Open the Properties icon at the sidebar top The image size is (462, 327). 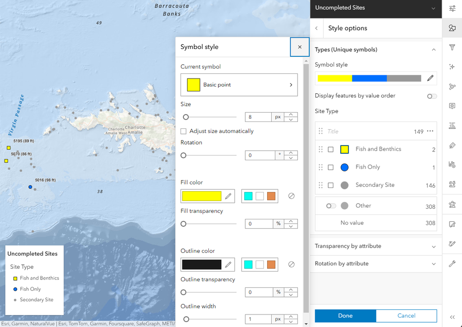(x=452, y=8)
